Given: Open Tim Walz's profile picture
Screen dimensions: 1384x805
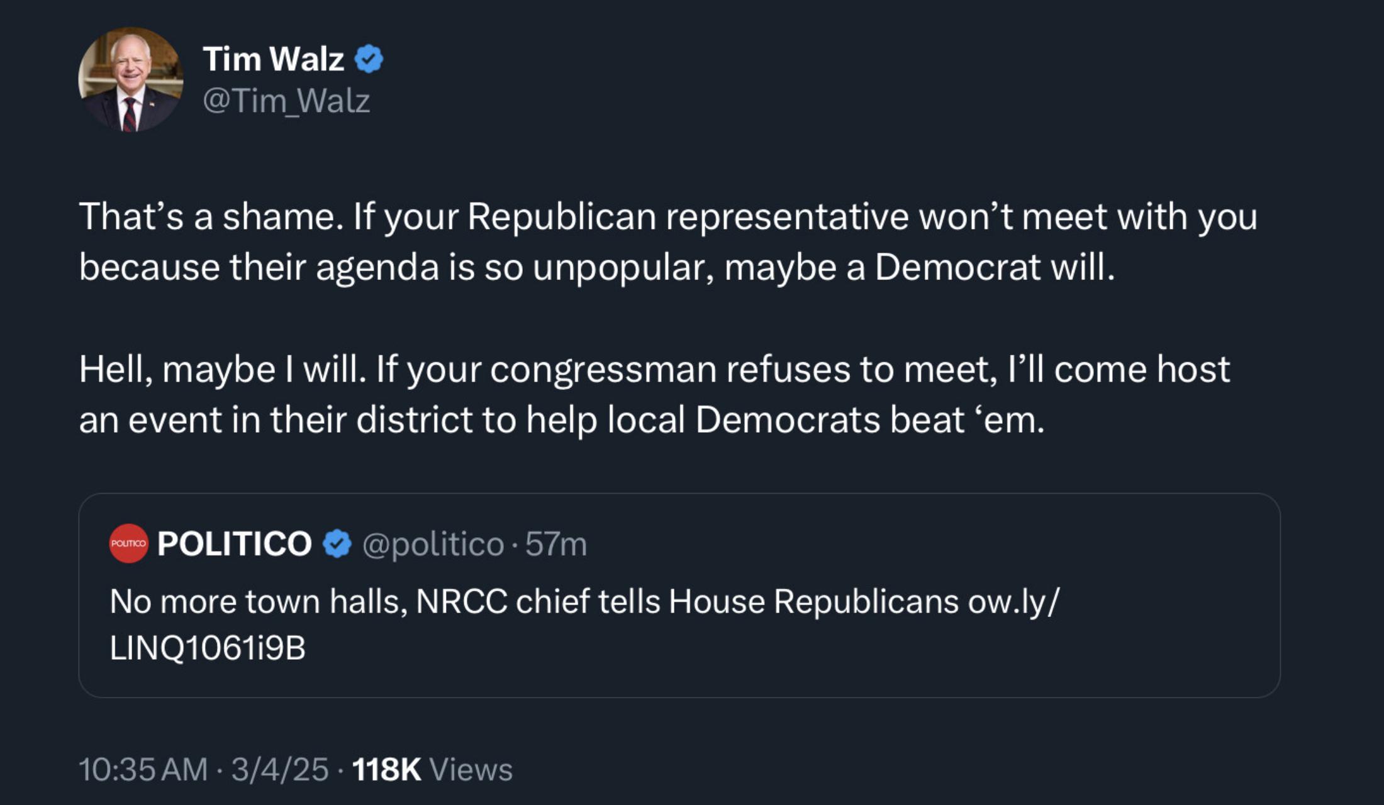Looking at the screenshot, I should point(130,80).
